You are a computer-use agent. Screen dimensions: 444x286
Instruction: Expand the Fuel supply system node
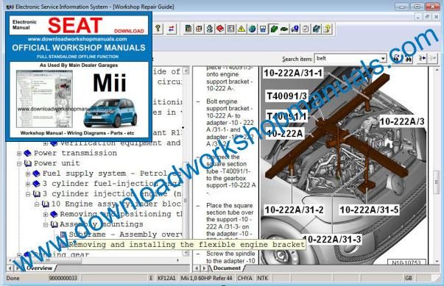[x=28, y=174]
